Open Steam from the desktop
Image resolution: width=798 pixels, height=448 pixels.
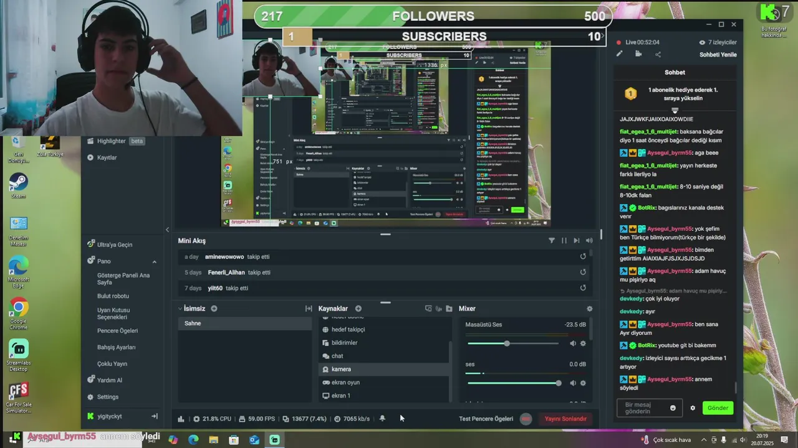(18, 185)
